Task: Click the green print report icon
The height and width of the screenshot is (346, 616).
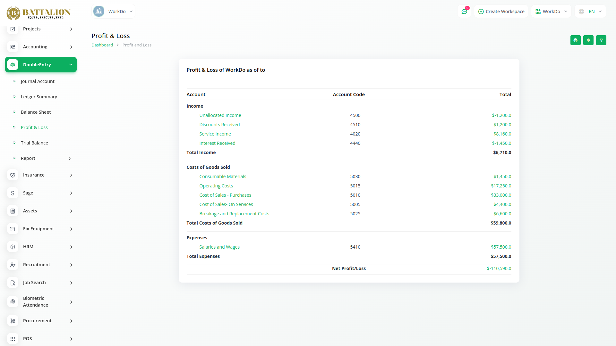Action: click(x=575, y=40)
